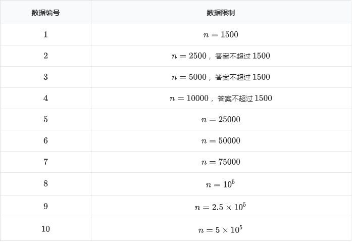Select row number 1 cell

(x=45, y=35)
